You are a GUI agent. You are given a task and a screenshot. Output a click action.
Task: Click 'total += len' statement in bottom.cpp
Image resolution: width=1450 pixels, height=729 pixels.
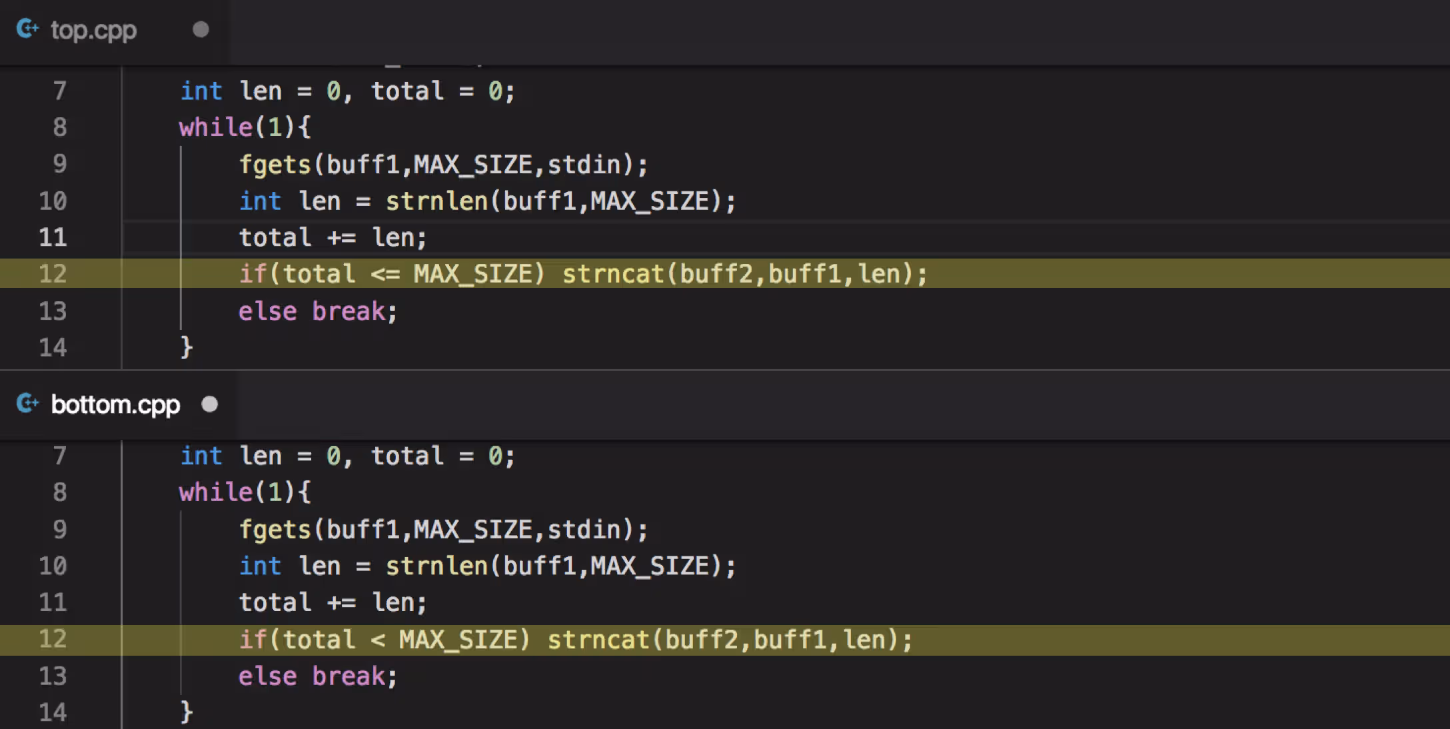click(x=332, y=602)
